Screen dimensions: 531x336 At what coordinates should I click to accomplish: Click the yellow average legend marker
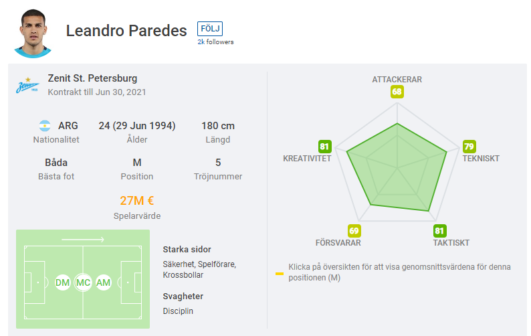click(279, 273)
